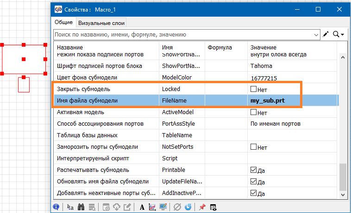This screenshot has width=351, height=213.
Task: Click the graph chart toolbar icon
Action: (x=152, y=207)
